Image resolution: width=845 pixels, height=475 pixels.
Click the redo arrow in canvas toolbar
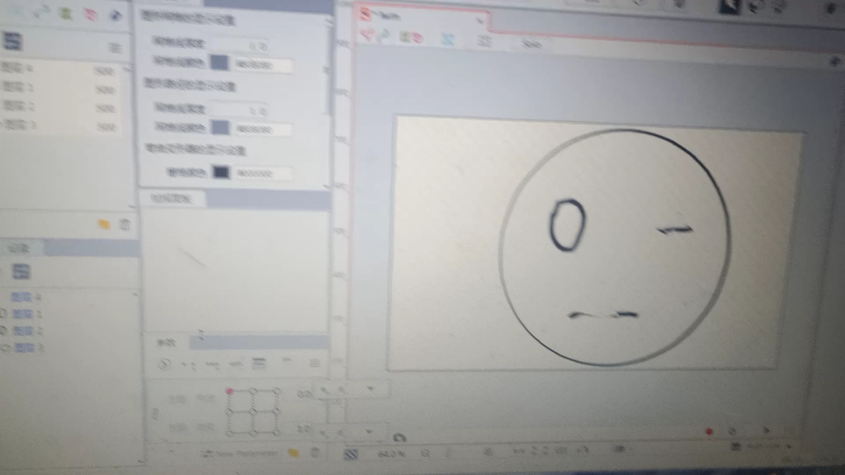coord(384,36)
